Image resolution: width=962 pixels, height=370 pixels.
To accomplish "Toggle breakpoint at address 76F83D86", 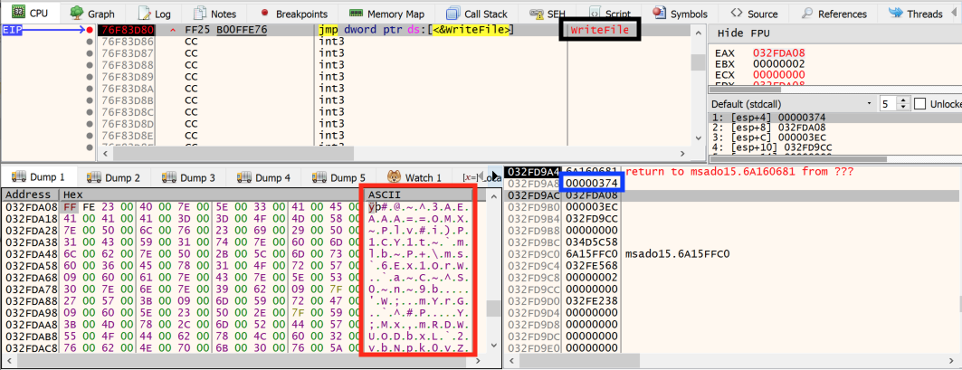I will [x=89, y=42].
